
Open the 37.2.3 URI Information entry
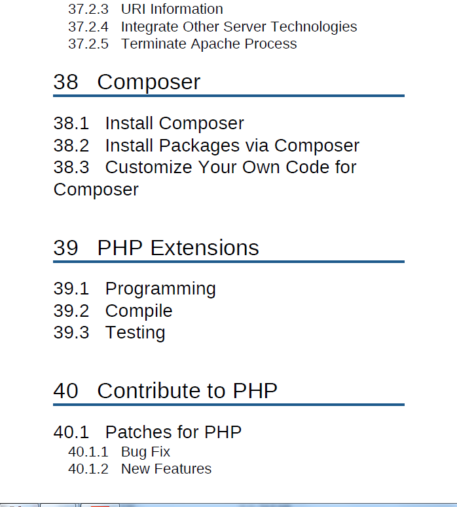pyautogui.click(x=145, y=9)
